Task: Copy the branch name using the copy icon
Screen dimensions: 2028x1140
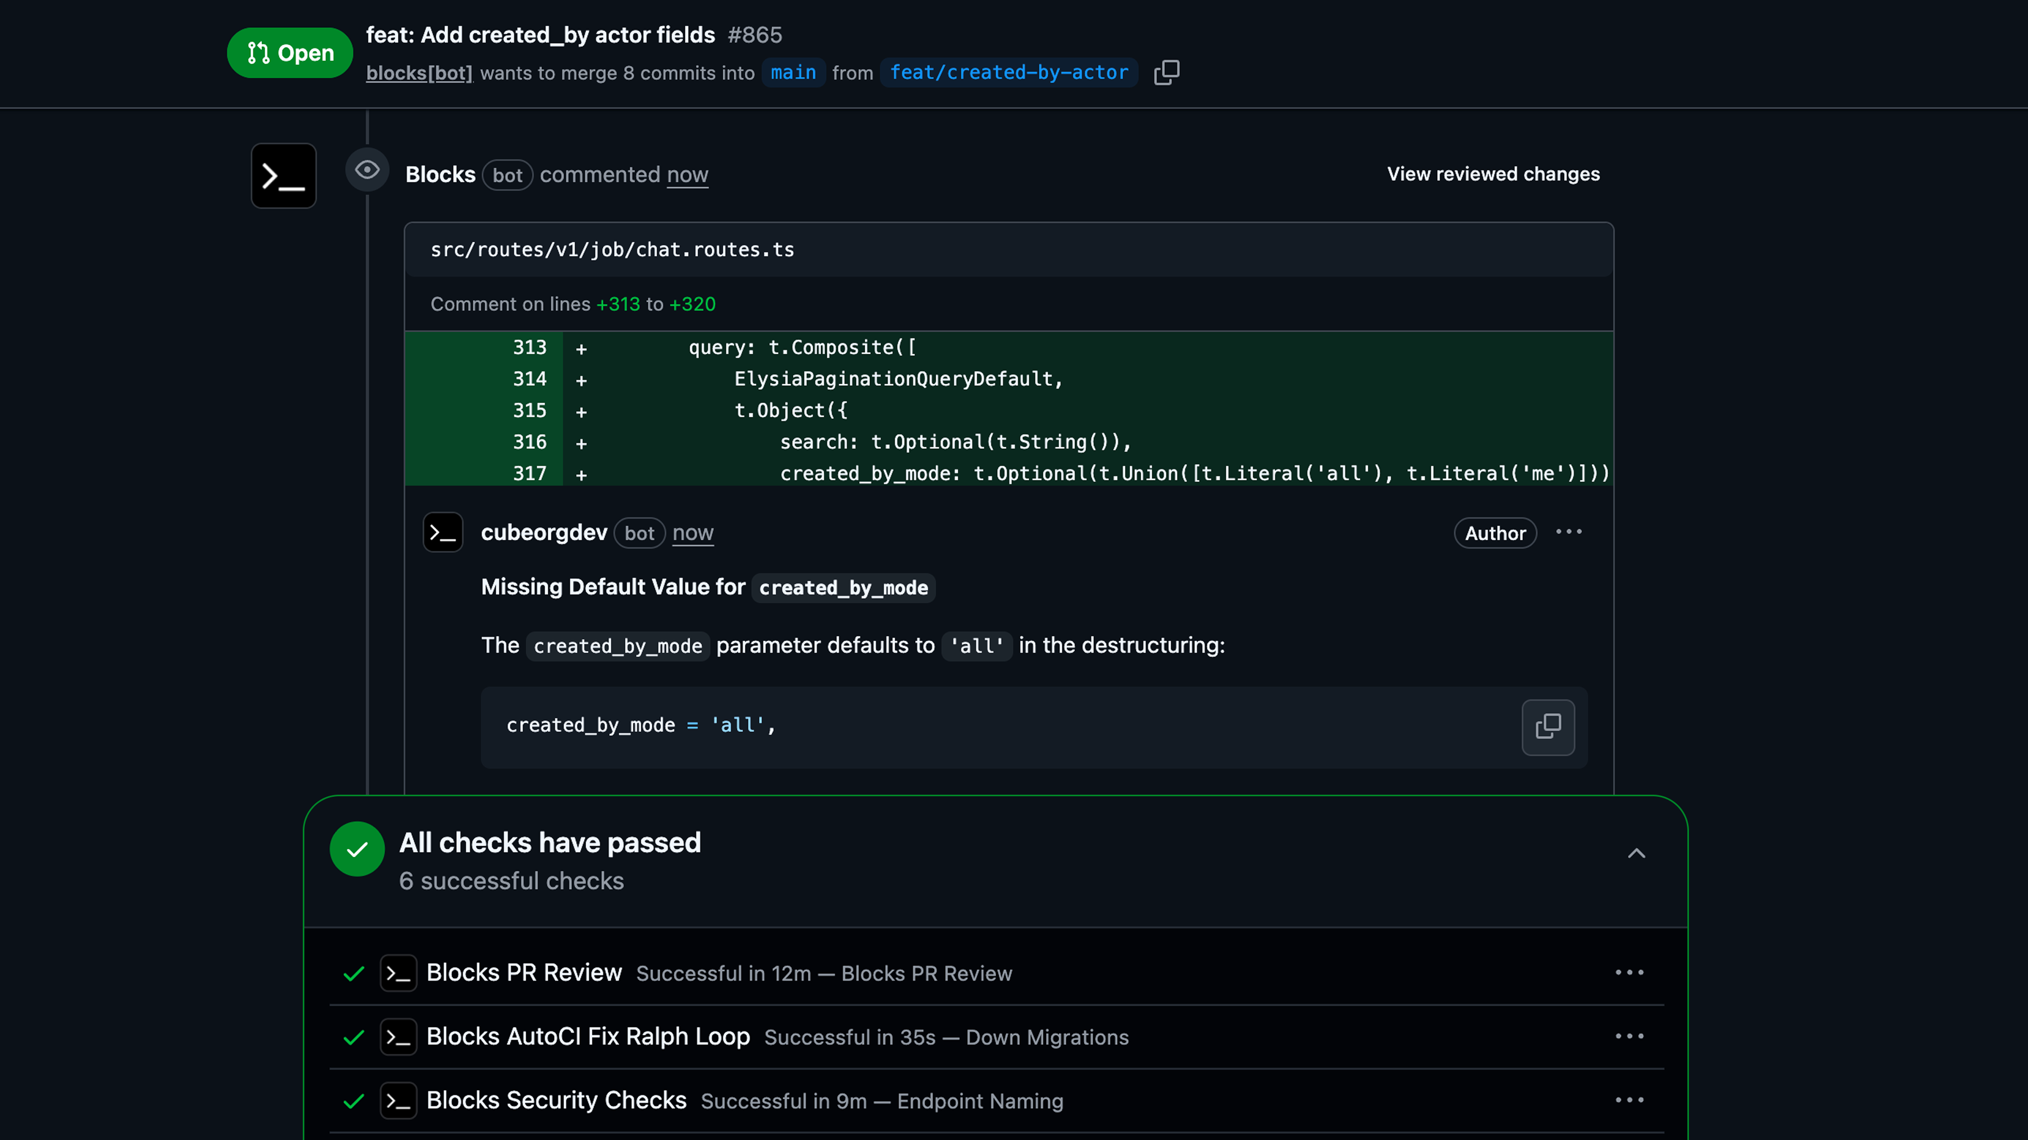Action: point(1166,73)
